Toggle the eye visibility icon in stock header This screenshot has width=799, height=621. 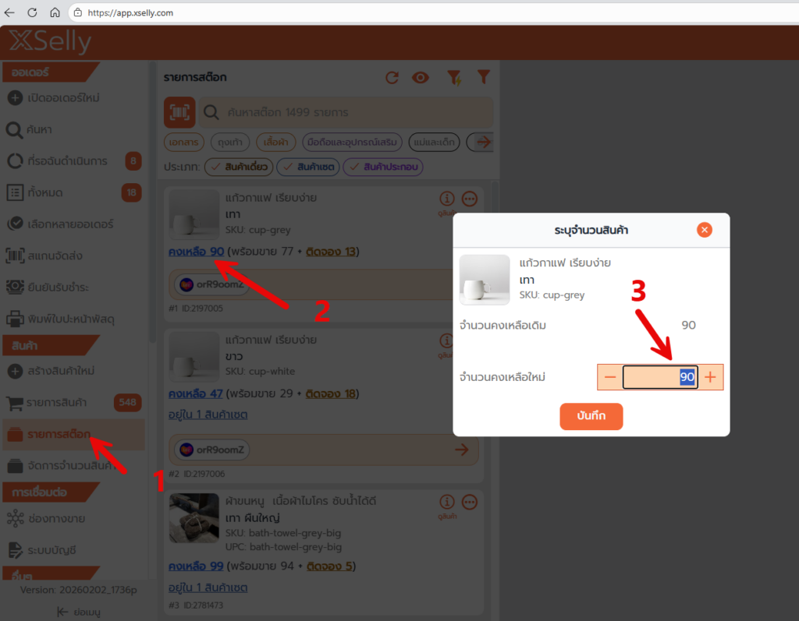pos(421,77)
